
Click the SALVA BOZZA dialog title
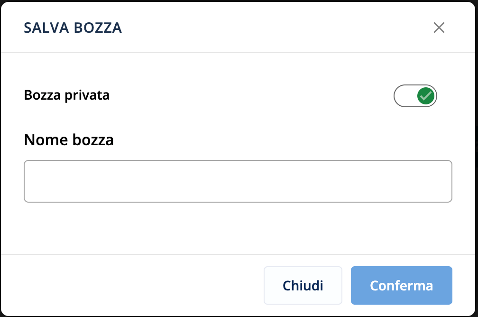pos(73,28)
